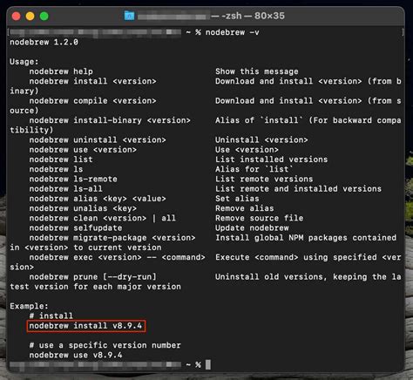
Task: Click 'Alias for `list`' description
Action: point(254,169)
